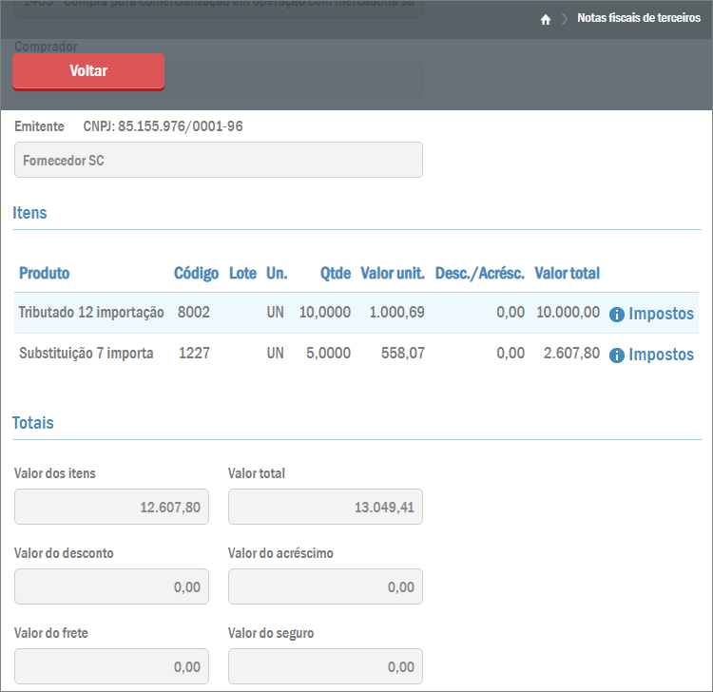Click the Valor dos itens field
The image size is (713, 692).
point(111,508)
